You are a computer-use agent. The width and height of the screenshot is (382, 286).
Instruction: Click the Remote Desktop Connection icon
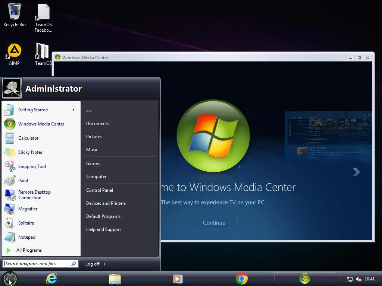(x=10, y=195)
